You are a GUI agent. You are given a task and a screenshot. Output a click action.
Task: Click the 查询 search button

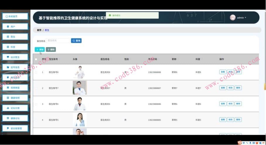pos(76,41)
